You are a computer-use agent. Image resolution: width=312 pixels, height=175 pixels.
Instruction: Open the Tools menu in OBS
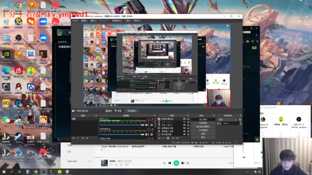[128, 21]
